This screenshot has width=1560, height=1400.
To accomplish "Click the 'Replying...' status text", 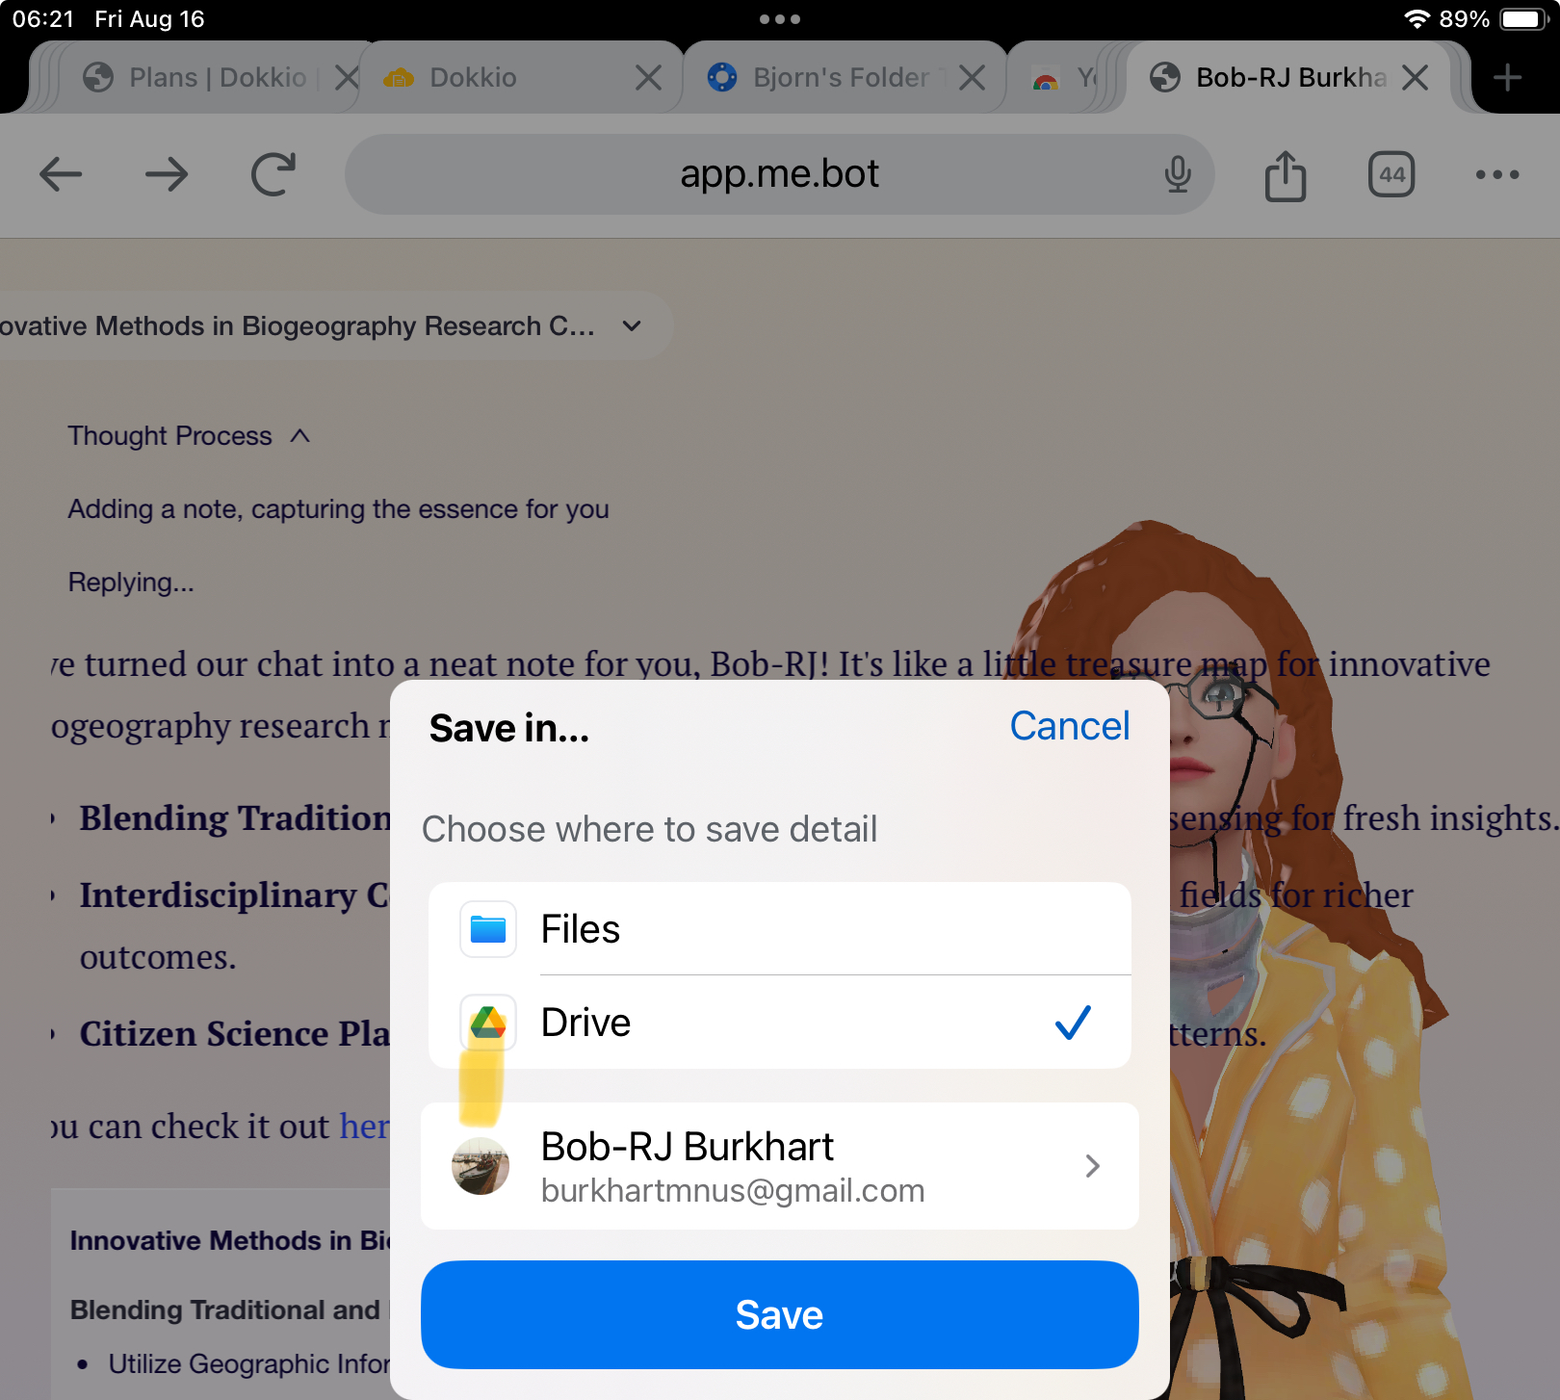I will tap(131, 583).
